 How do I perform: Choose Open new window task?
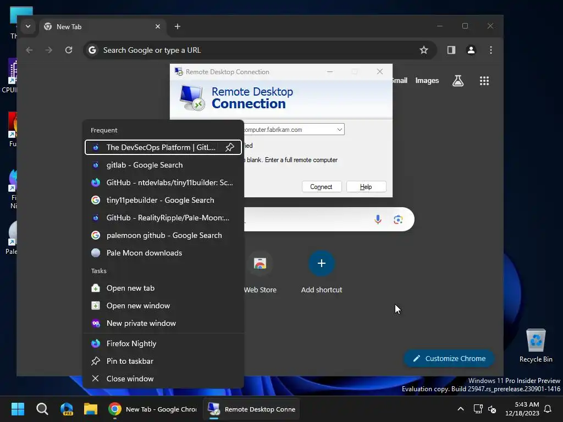click(163, 306)
